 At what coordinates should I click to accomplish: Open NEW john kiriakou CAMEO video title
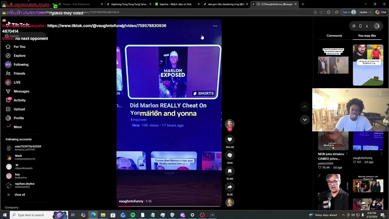pyautogui.click(x=331, y=156)
